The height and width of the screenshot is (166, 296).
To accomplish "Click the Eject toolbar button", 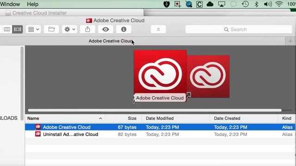I will pyautogui.click(x=158, y=30).
